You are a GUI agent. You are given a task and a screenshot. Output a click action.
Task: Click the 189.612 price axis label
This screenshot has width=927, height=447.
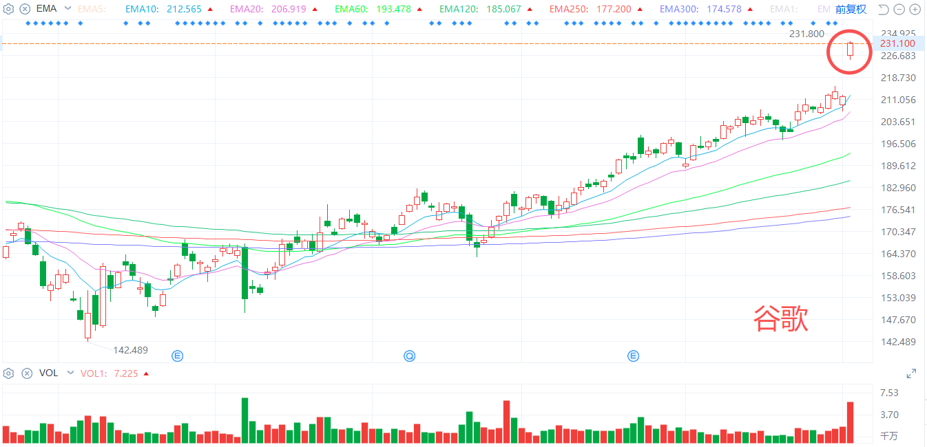[897, 166]
